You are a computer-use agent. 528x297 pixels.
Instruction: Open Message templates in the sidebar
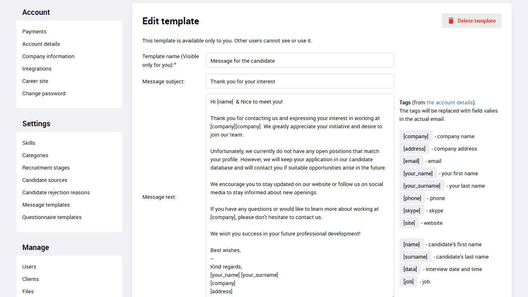[46, 205]
